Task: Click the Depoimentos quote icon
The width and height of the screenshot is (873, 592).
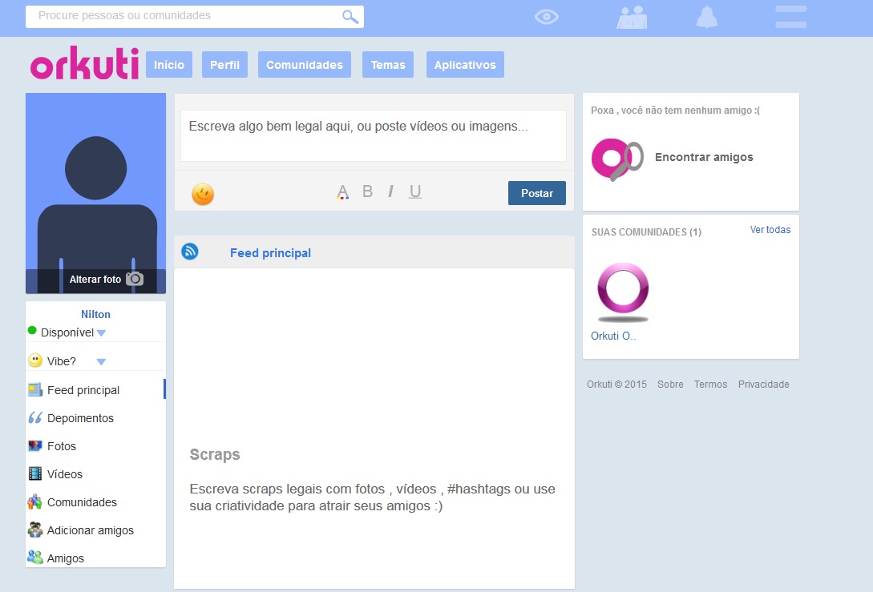Action: pyautogui.click(x=35, y=417)
